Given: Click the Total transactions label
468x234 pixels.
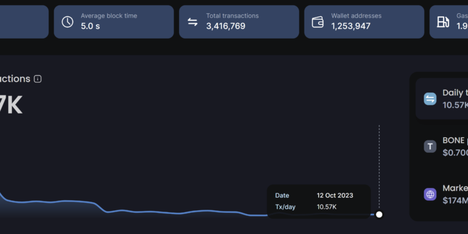Looking at the screenshot, I should [x=232, y=16].
